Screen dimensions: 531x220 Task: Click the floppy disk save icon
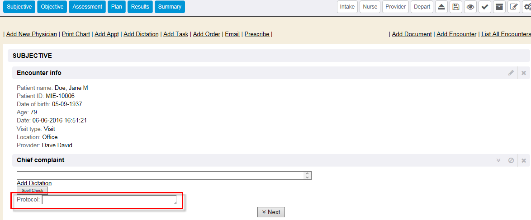click(x=456, y=7)
